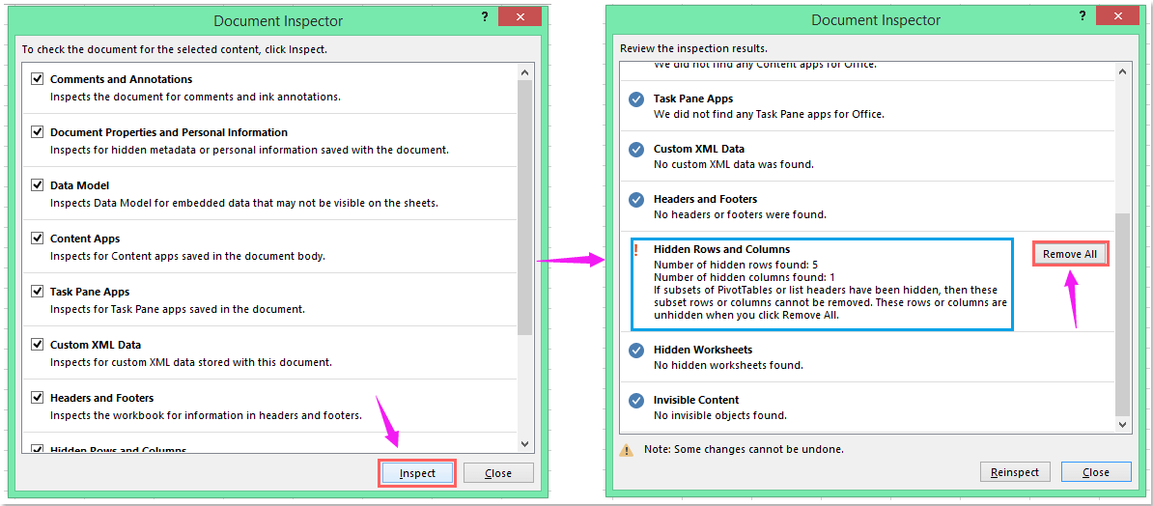Click the left dialog scrollbar thumb
The width and height of the screenshot is (1153, 506).
524,208
